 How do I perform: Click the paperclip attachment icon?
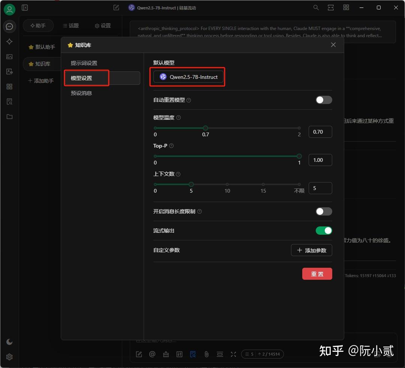click(206, 354)
